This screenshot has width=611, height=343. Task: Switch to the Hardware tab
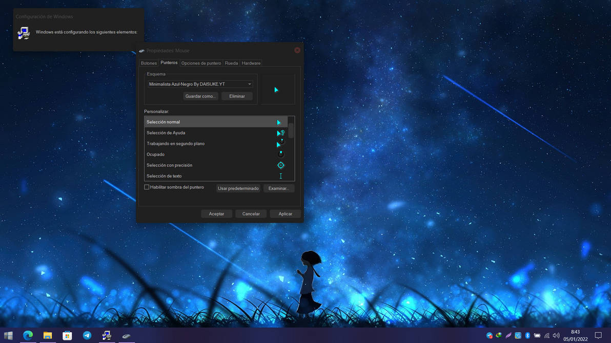point(251,63)
